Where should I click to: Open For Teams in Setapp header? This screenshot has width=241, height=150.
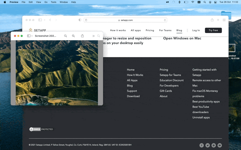tap(165, 30)
